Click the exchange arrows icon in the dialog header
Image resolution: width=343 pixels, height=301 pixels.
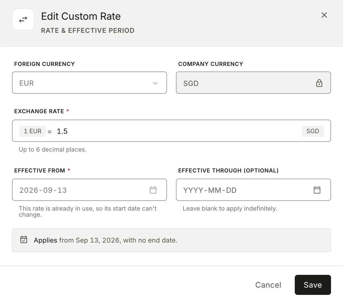[x=23, y=20]
